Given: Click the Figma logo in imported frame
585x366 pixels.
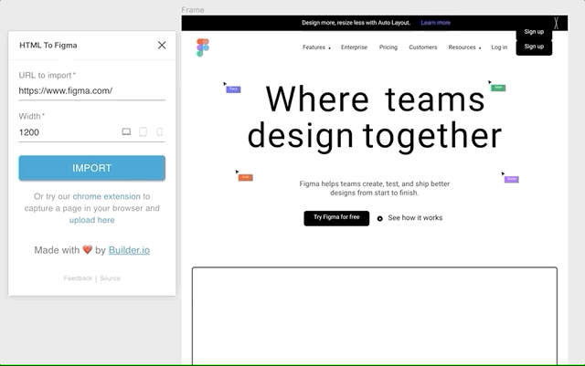Looking at the screenshot, I should (203, 47).
